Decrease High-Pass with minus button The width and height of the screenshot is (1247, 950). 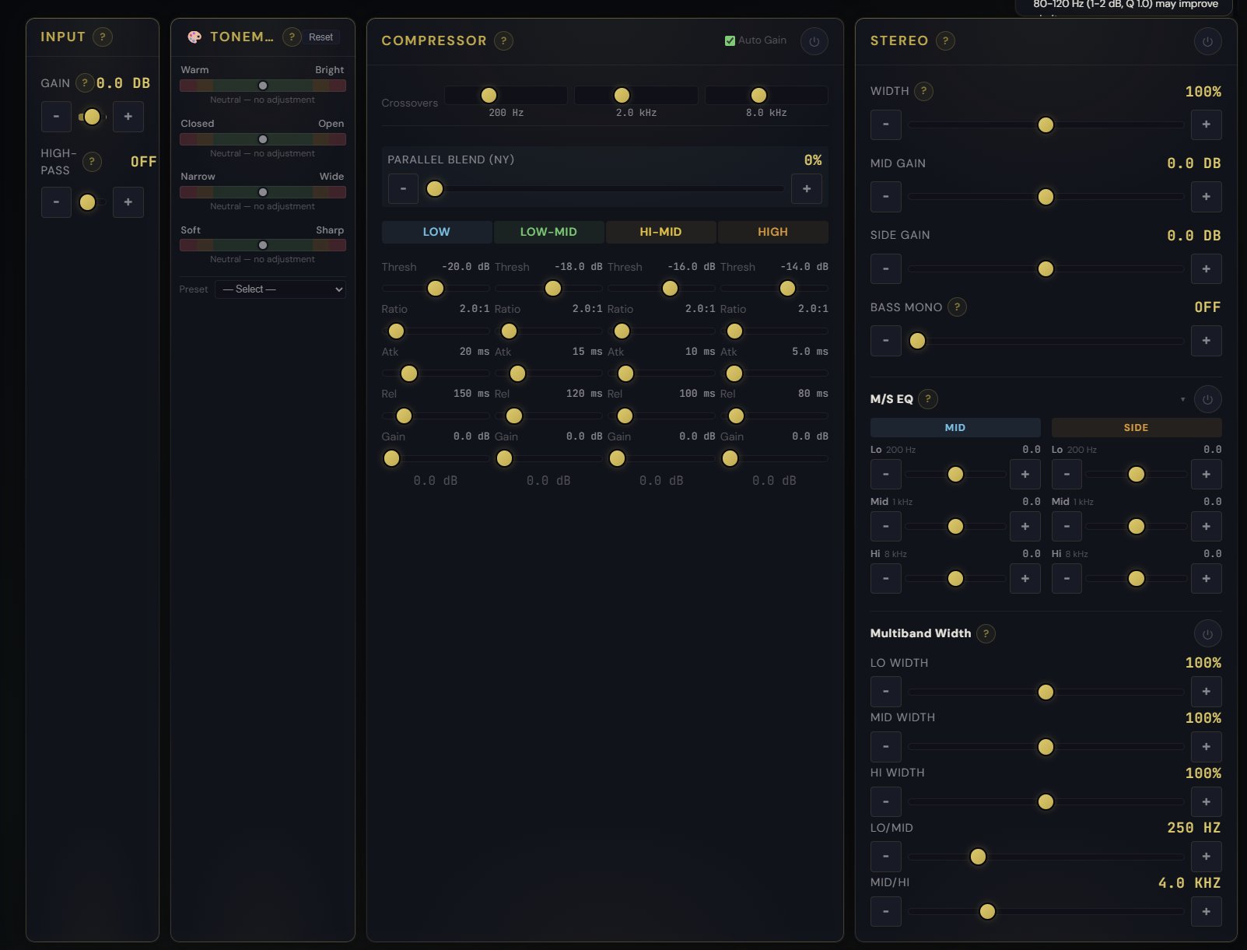pos(56,202)
